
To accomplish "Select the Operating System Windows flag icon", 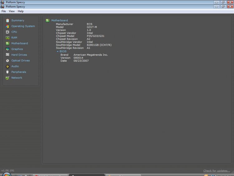I will pyautogui.click(x=7, y=26).
